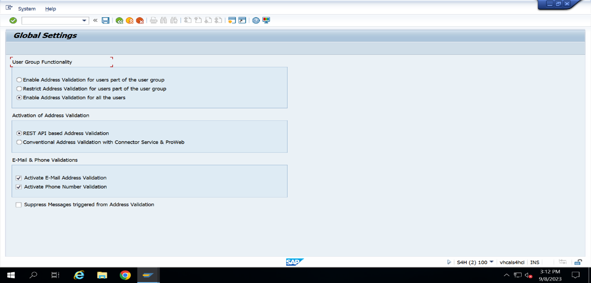Click the Exit icon in the toolbar
Screen dimensions: 591x283
click(129, 20)
